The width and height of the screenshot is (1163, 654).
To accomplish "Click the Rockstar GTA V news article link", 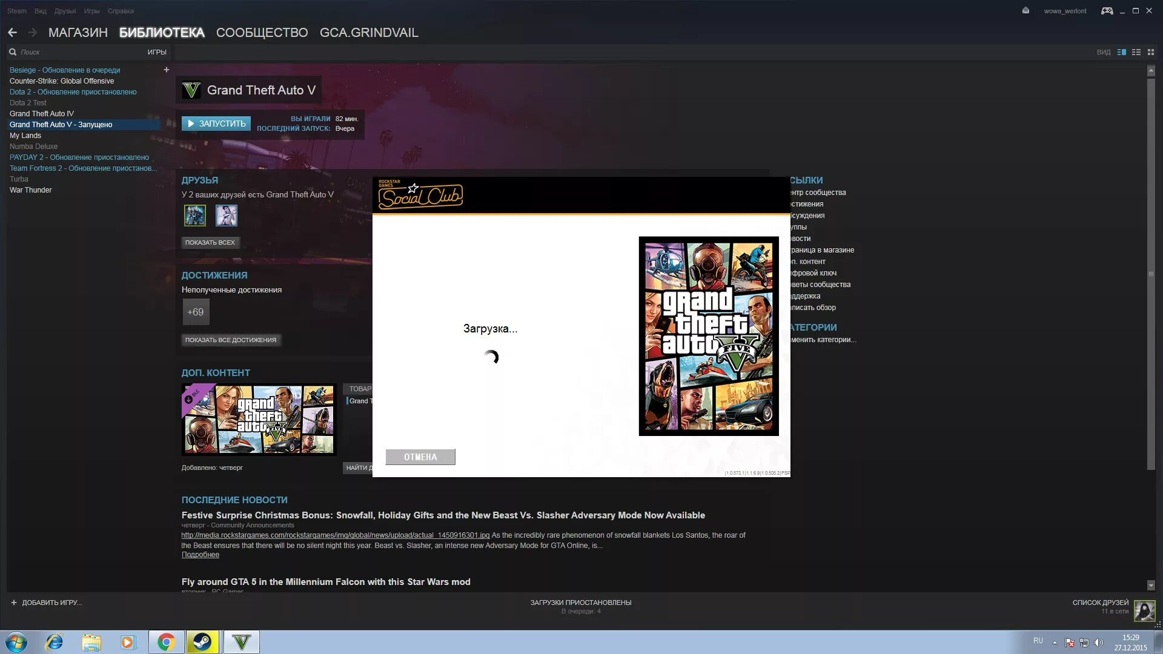I will pos(336,534).
